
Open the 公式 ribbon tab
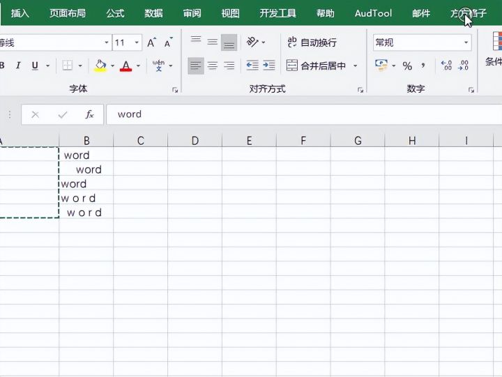[x=115, y=13]
